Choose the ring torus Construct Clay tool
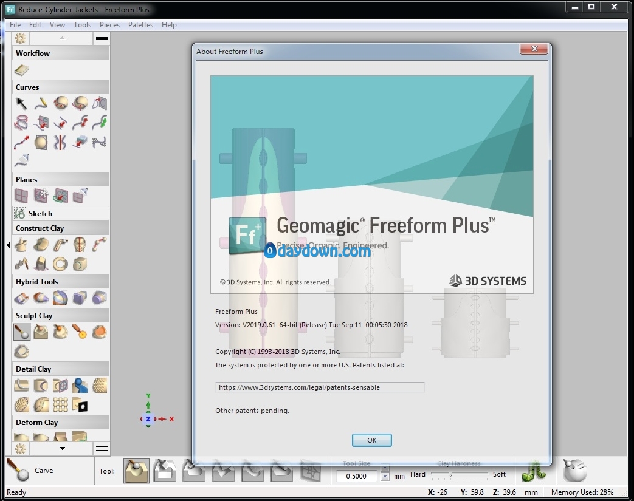This screenshot has width=634, height=501. click(x=60, y=264)
